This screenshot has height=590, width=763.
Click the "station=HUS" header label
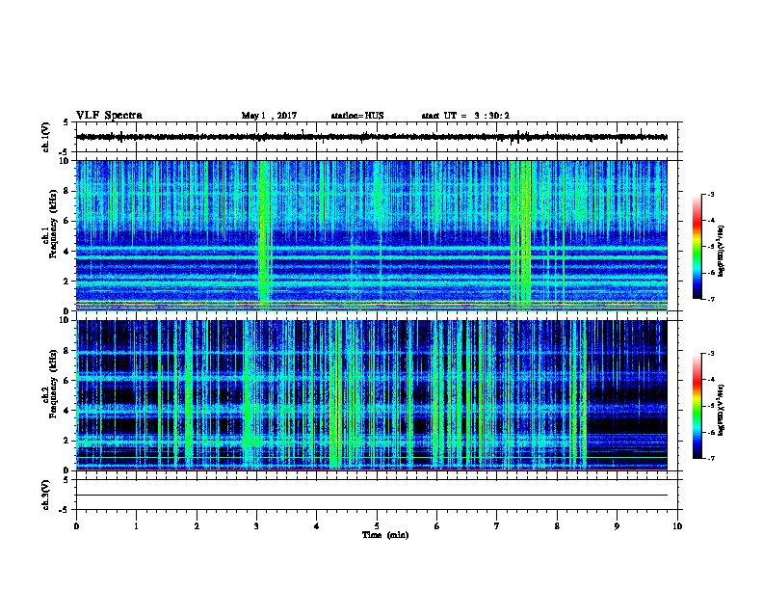(x=357, y=116)
